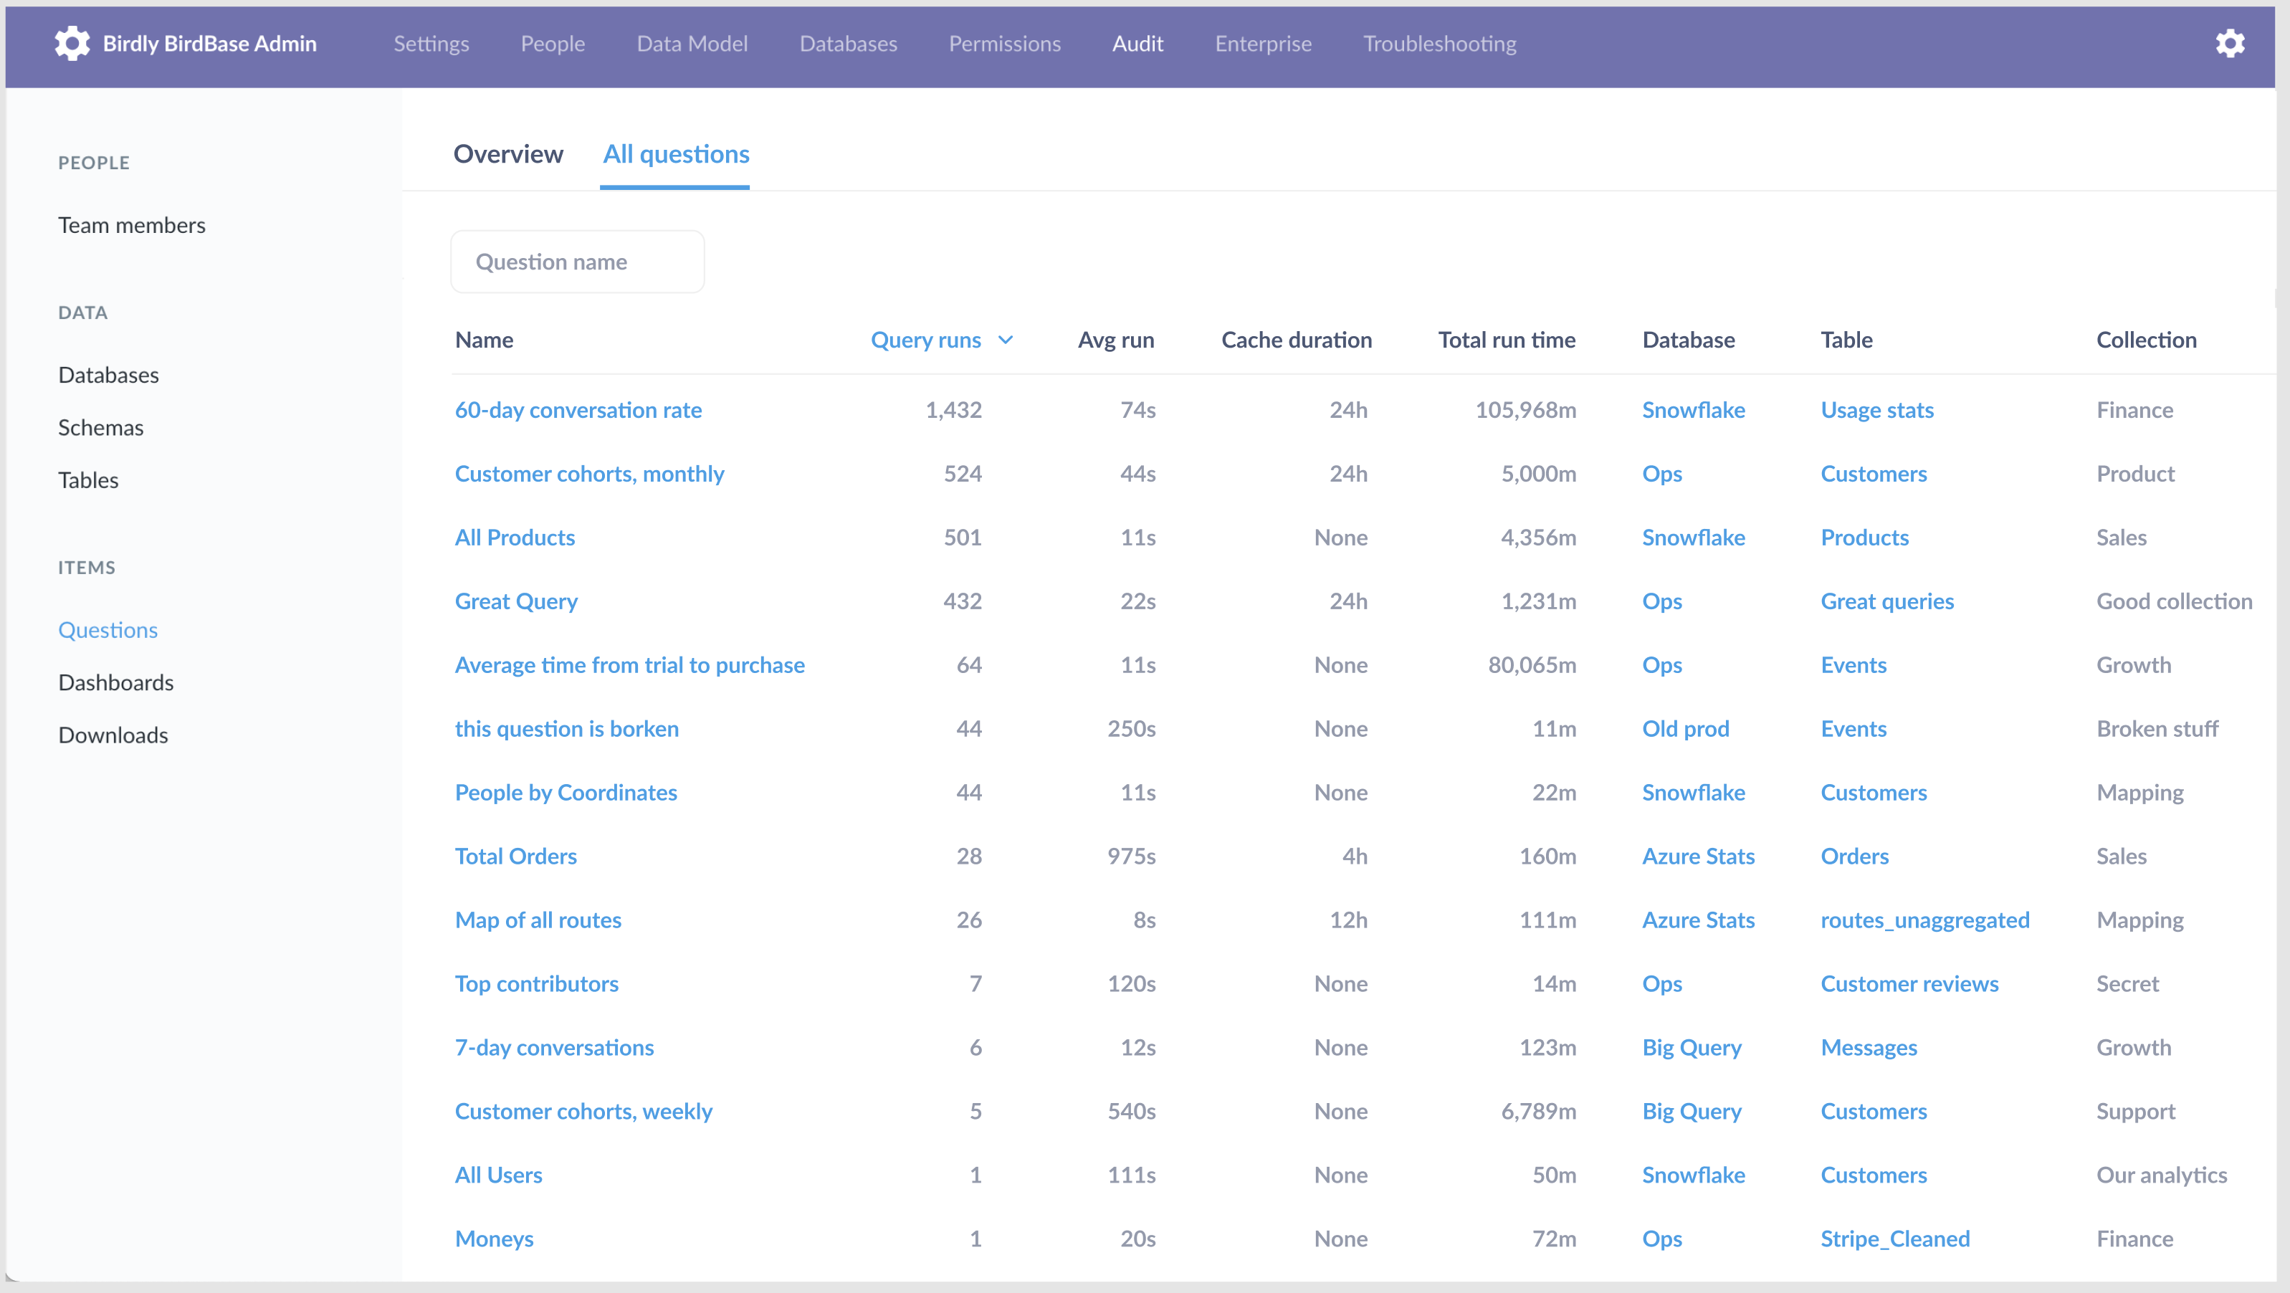Open the Customers table link

tap(1874, 473)
